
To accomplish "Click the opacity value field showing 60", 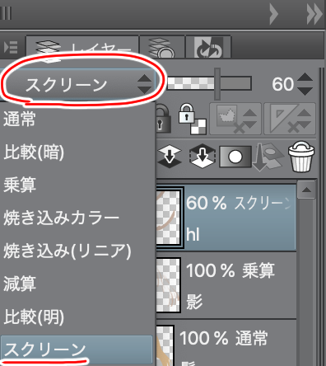I will click(x=282, y=84).
